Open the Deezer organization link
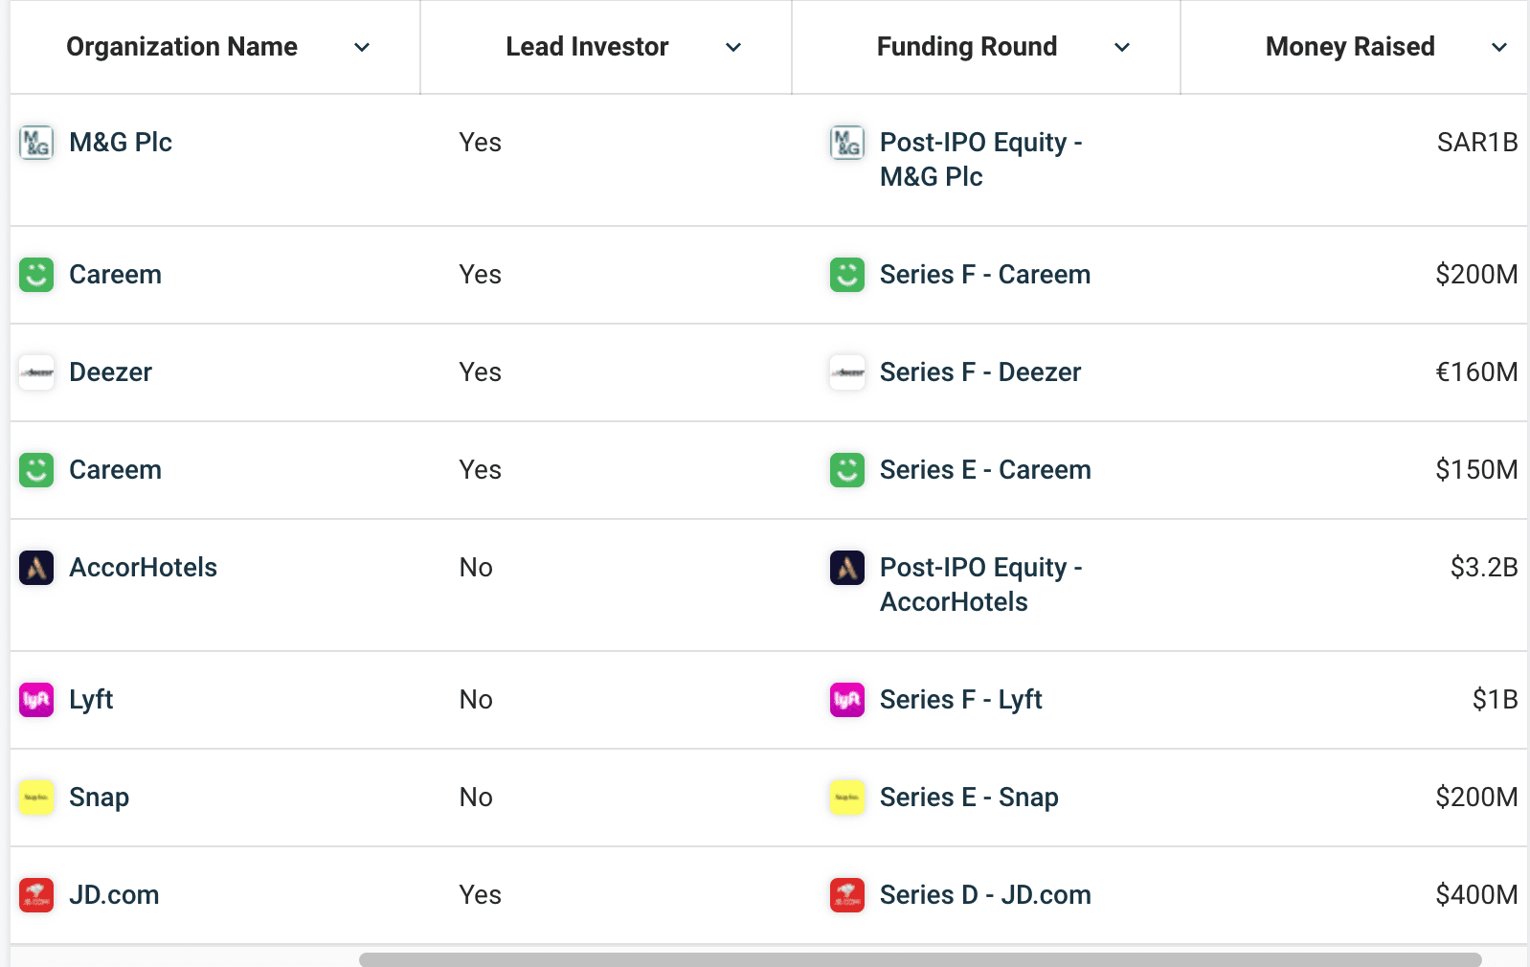Screen dimensions: 1530x967 110,372
